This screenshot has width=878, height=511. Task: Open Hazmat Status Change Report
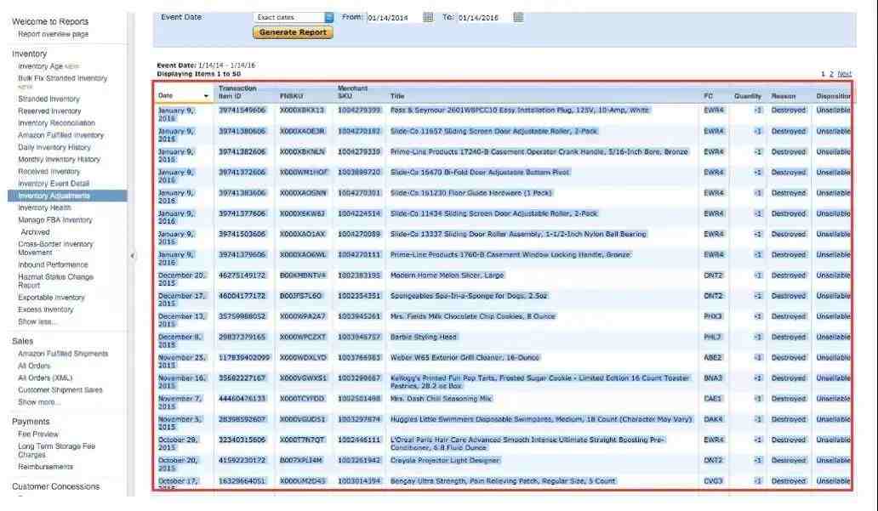pos(55,281)
